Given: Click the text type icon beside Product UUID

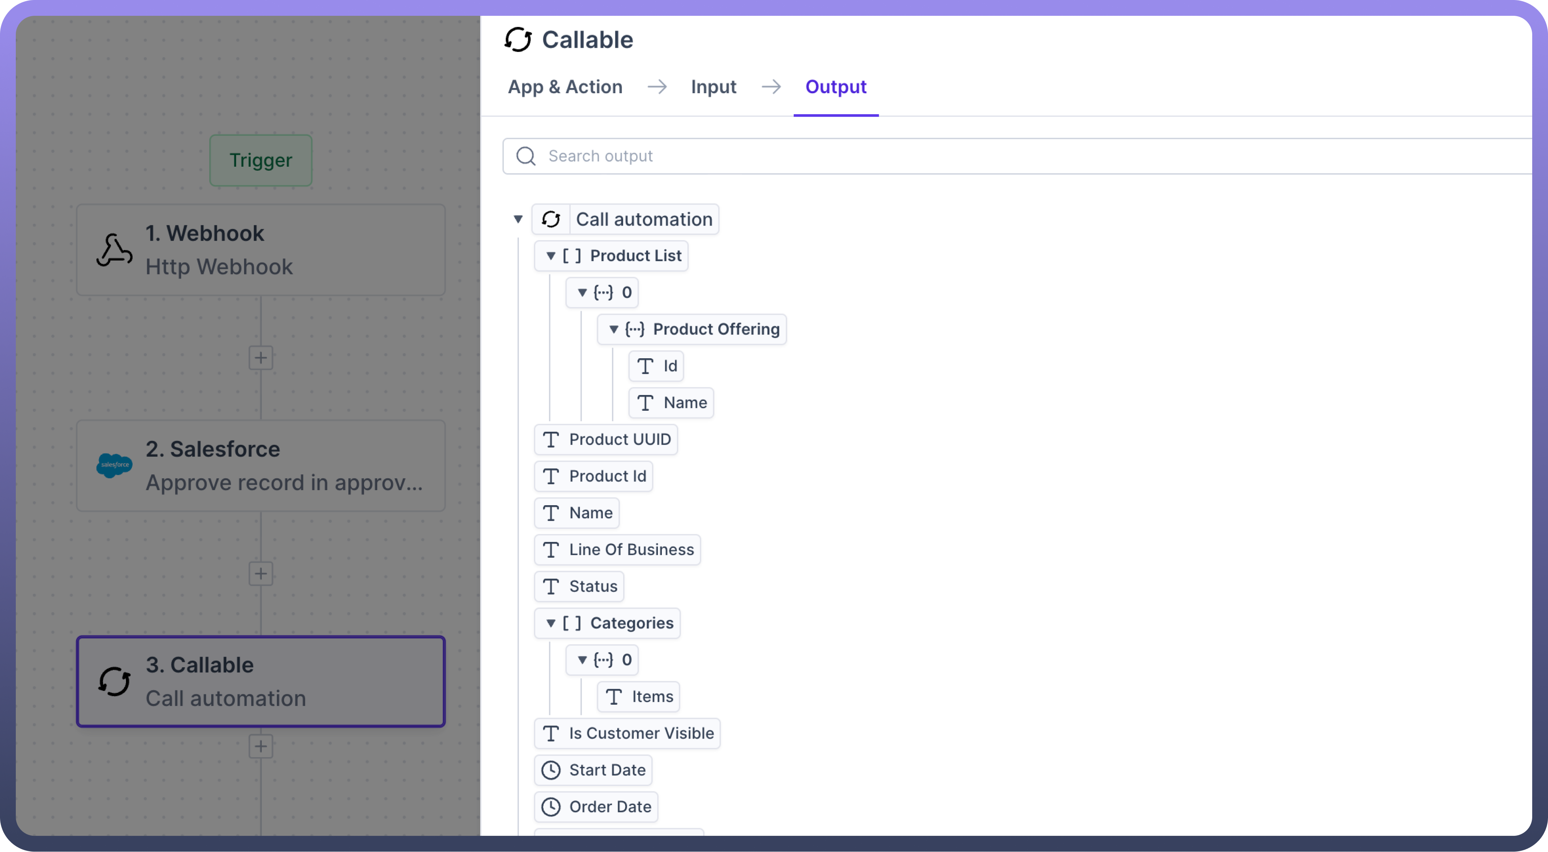Looking at the screenshot, I should pyautogui.click(x=550, y=440).
